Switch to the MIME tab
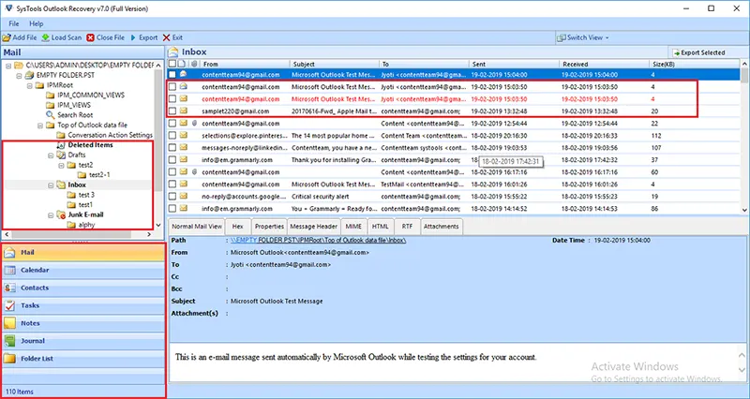Image resolution: width=750 pixels, height=399 pixels. (x=354, y=227)
